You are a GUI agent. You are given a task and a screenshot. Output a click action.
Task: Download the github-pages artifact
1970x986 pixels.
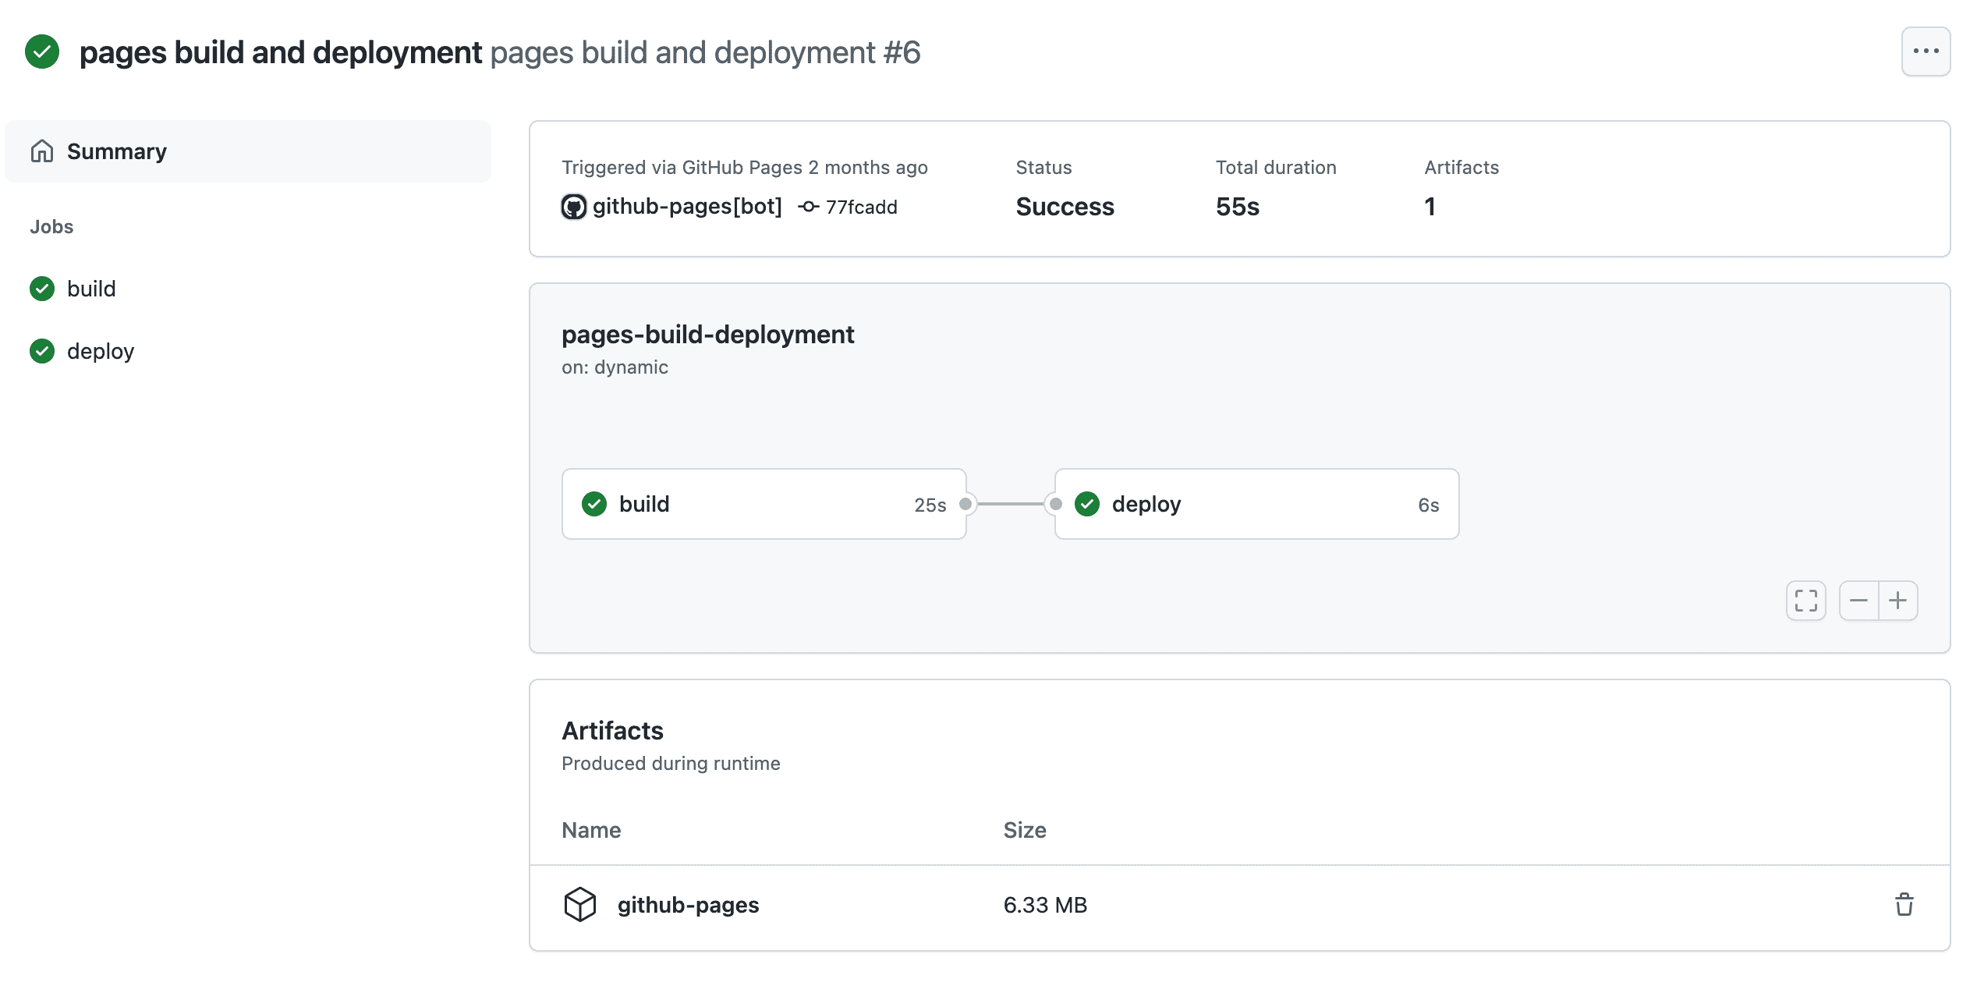click(688, 905)
